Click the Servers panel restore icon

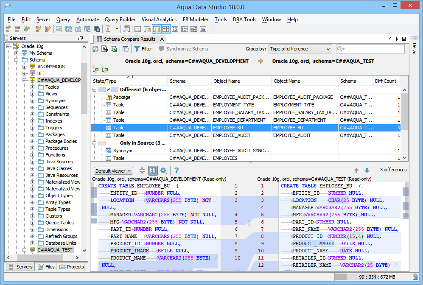[x=80, y=38]
